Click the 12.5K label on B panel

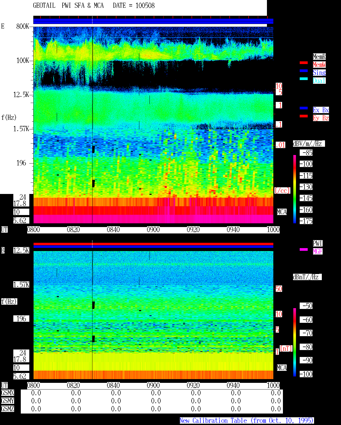pyautogui.click(x=21, y=251)
